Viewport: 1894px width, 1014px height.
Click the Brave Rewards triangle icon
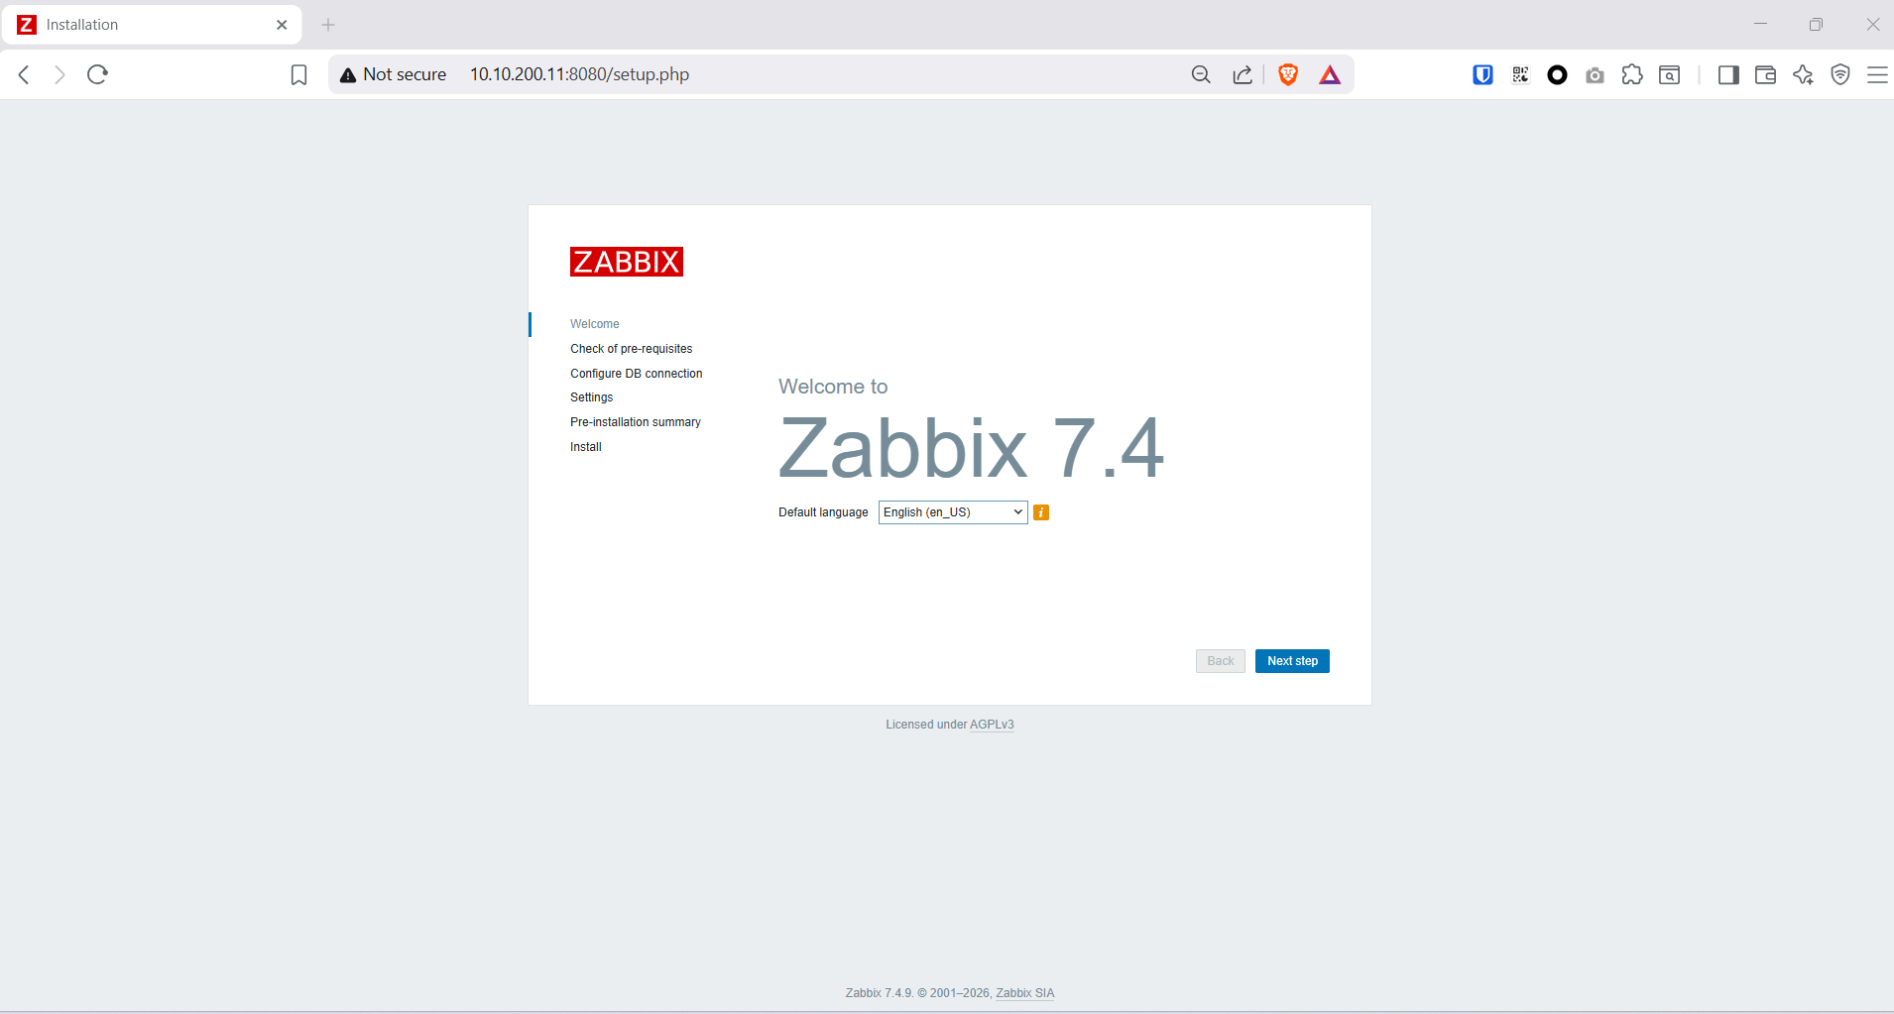1330,74
